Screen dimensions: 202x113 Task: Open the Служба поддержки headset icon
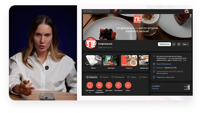(99, 85)
